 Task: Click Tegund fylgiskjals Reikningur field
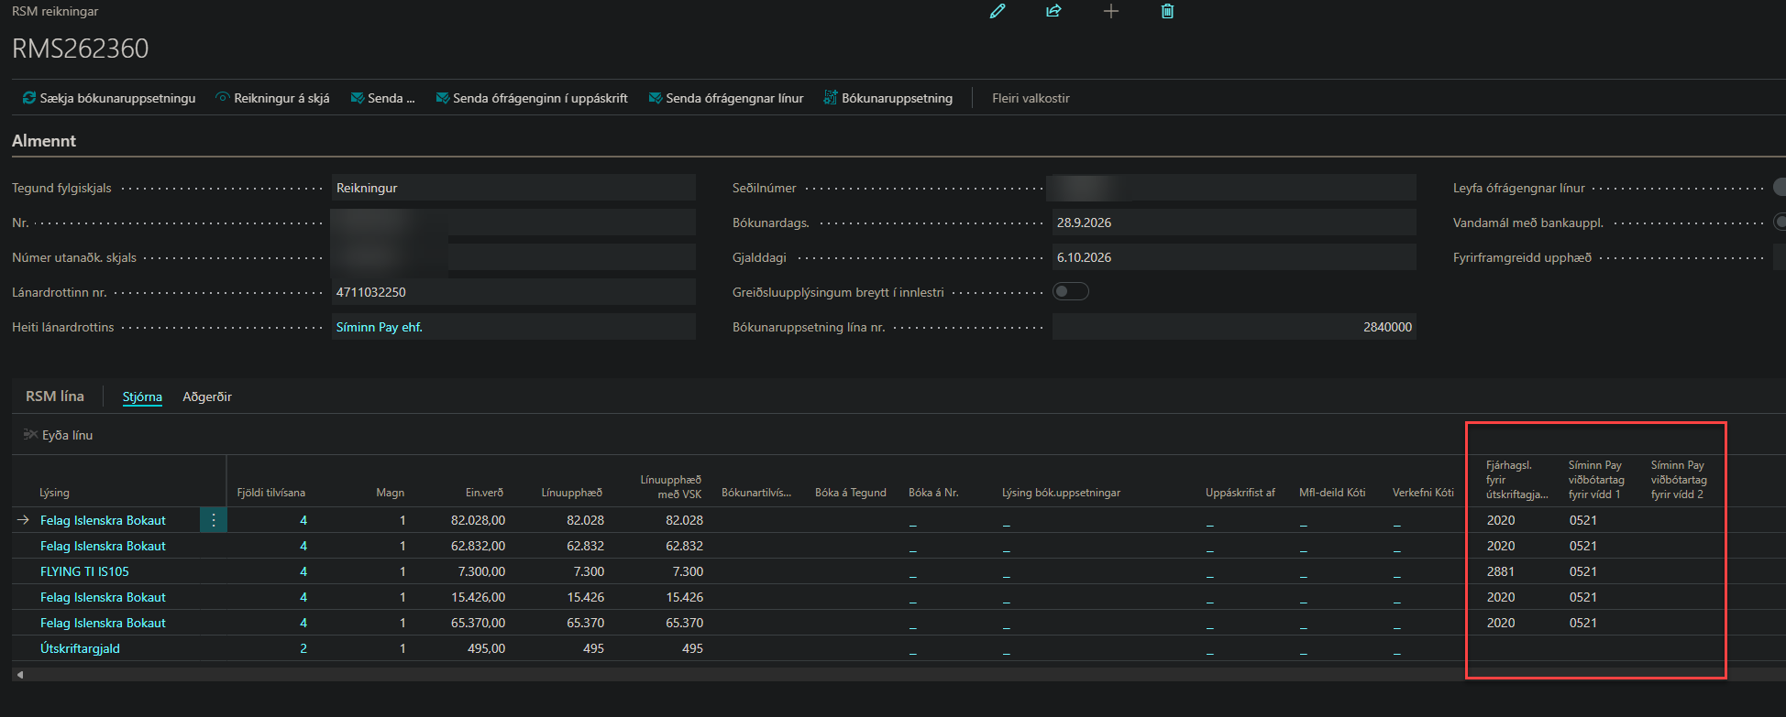513,188
